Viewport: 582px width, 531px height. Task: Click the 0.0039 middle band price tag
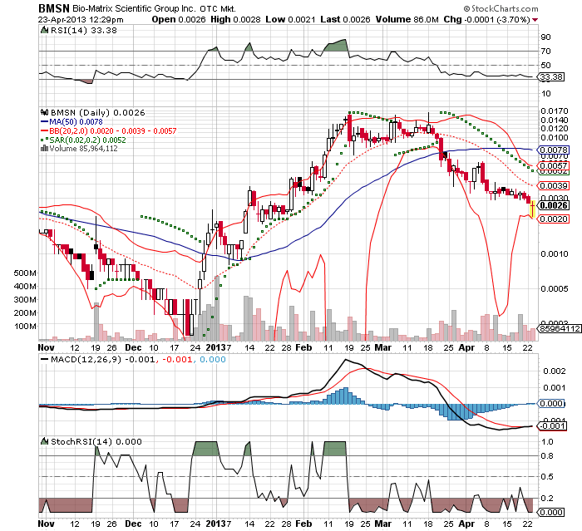554,185
